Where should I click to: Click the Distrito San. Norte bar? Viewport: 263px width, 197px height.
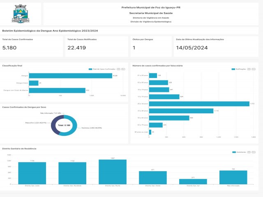113,172
